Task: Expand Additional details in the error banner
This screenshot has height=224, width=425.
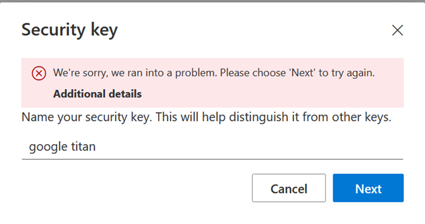Action: [97, 94]
